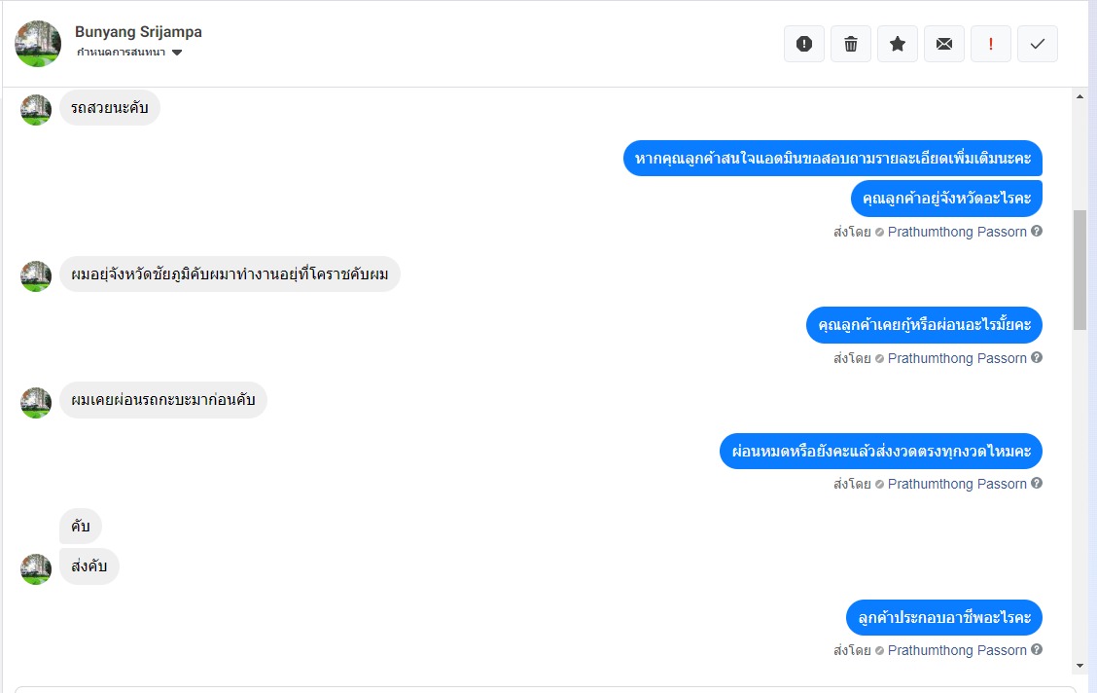Expand the กำหนดการสนทนา dropdown arrow
This screenshot has height=693, width=1097.
177,53
